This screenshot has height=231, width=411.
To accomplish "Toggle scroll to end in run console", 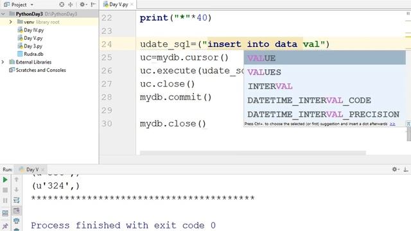I will point(16,210).
